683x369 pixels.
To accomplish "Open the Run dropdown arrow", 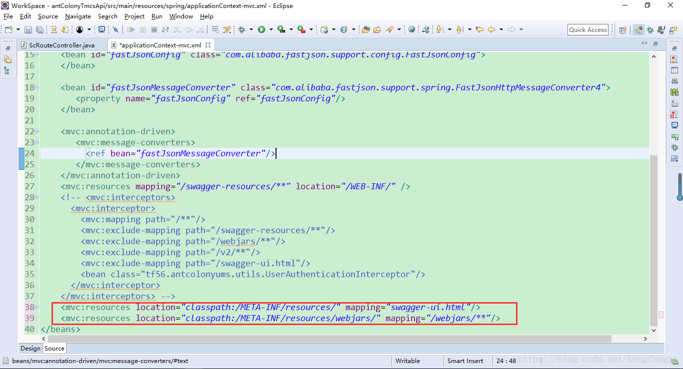I will [x=271, y=29].
